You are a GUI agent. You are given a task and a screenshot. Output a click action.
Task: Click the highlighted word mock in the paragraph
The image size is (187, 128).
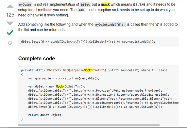pos(105,4)
